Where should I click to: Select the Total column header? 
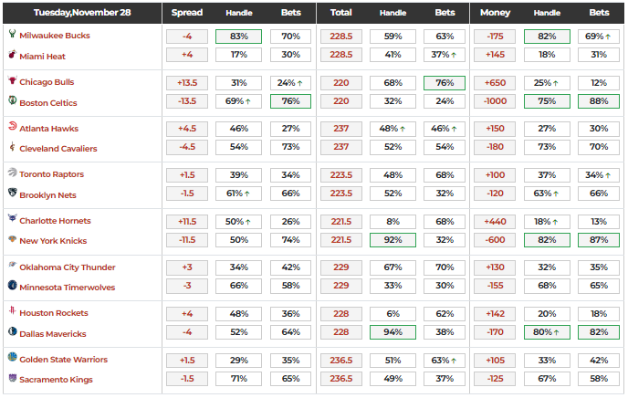[x=340, y=14]
